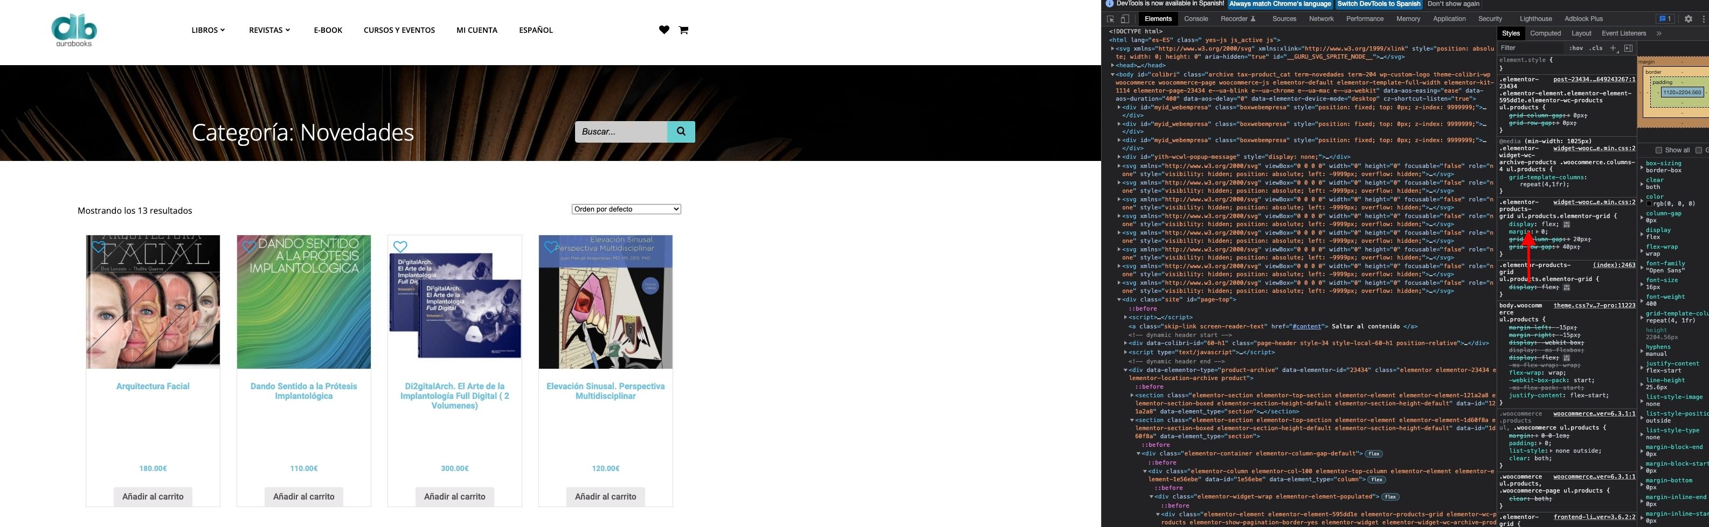
Task: Open the theme.css source link
Action: pos(1594,306)
